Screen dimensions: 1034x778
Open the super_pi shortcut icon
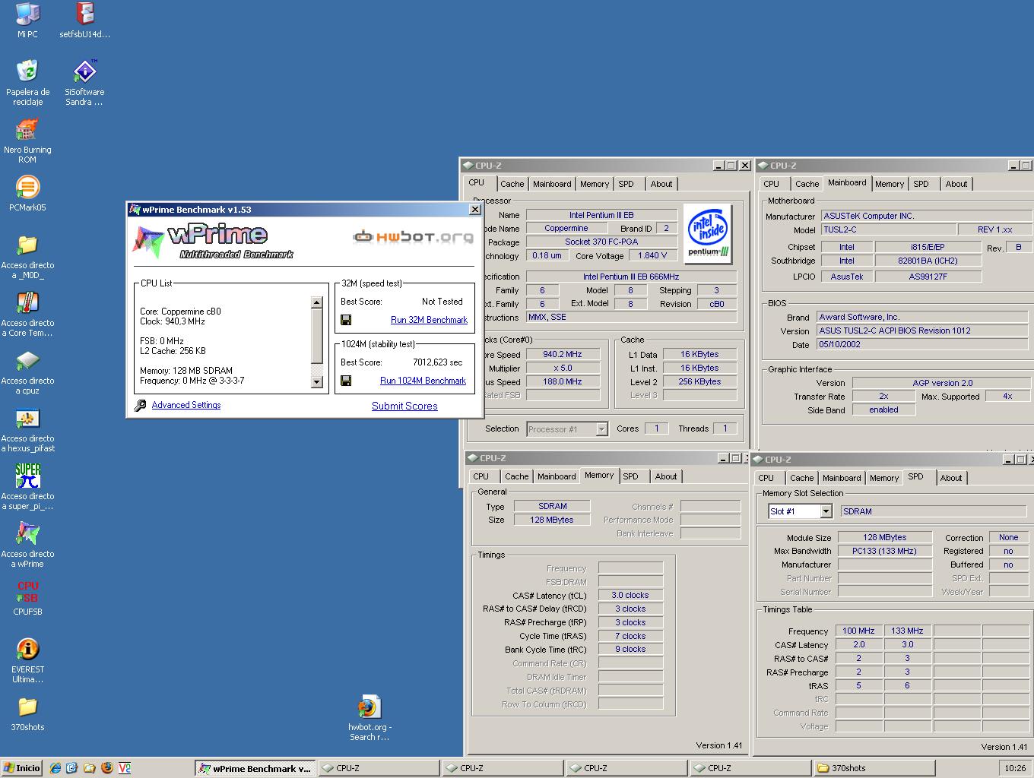pyautogui.click(x=27, y=475)
